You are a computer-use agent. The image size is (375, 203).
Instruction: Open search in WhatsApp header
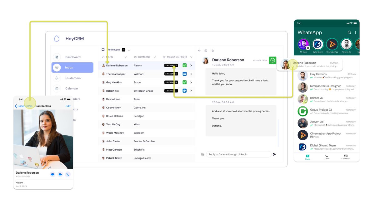349,32
